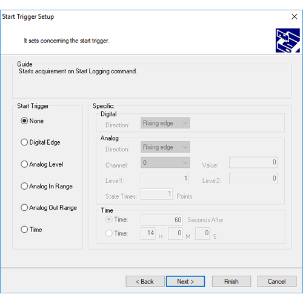The height and width of the screenshot is (303, 303).
Task: Click the Level1 input field
Action: pos(165,178)
